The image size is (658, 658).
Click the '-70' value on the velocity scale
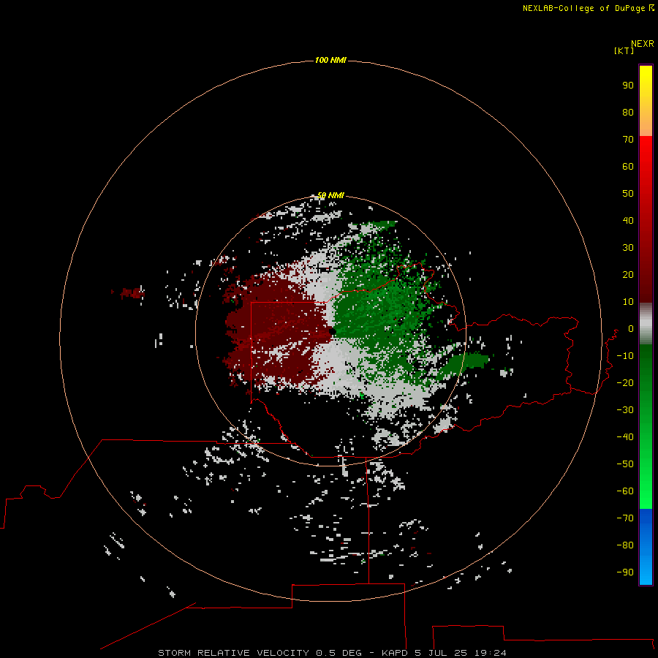625,518
